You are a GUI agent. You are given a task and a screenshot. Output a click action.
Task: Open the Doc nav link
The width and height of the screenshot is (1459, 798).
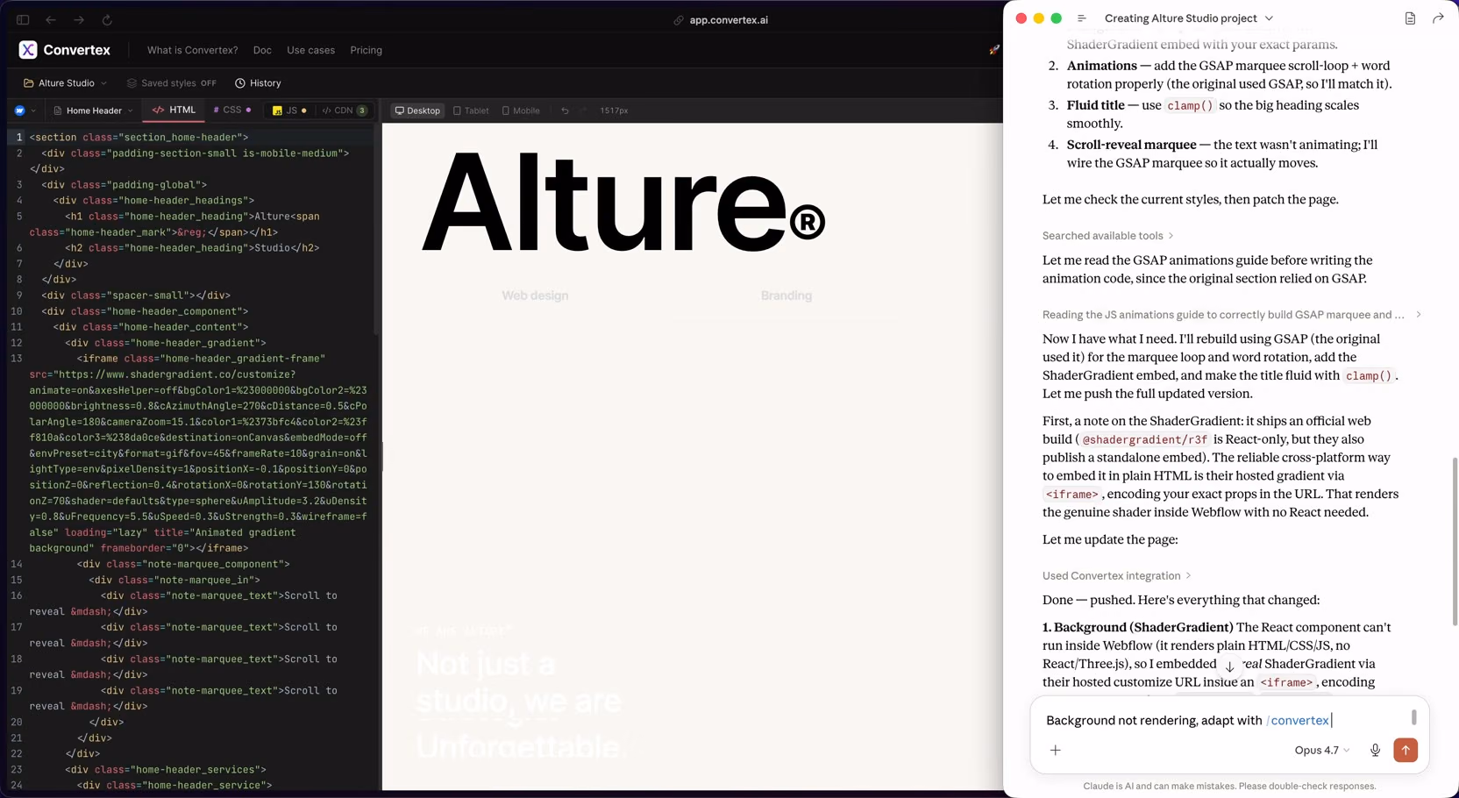[x=262, y=50]
